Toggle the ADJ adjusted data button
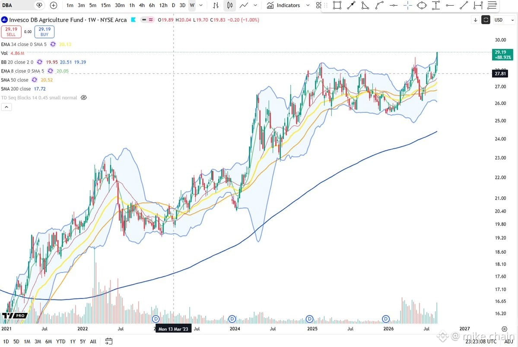Viewport: 518px width, 347px height. pos(509,341)
